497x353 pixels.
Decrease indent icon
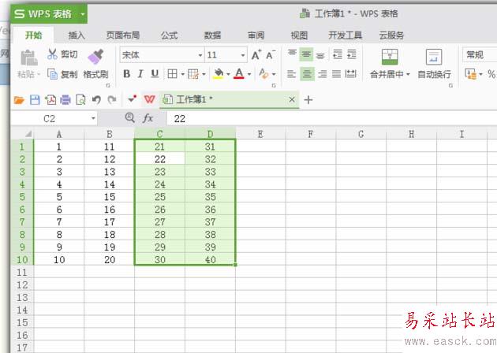(338, 54)
